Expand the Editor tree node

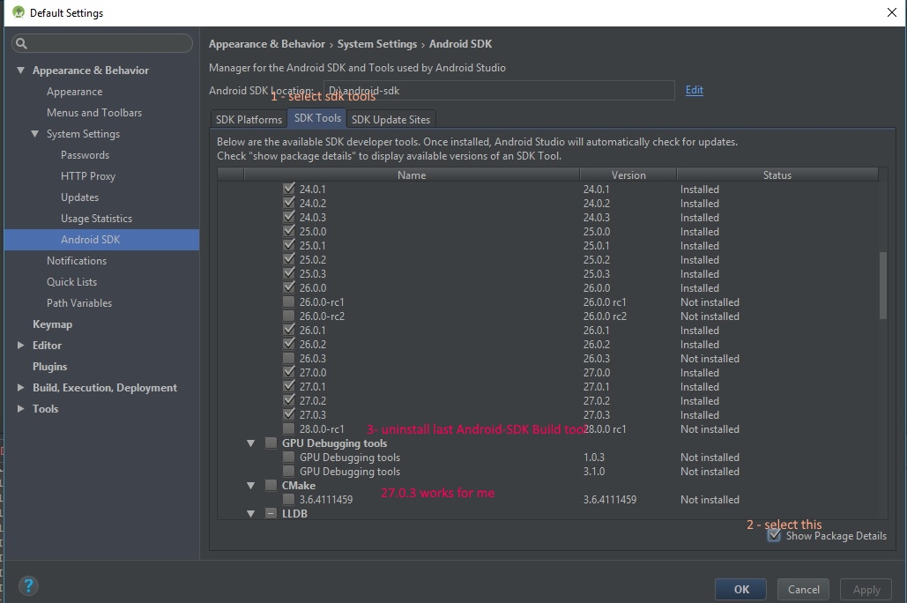(21, 345)
